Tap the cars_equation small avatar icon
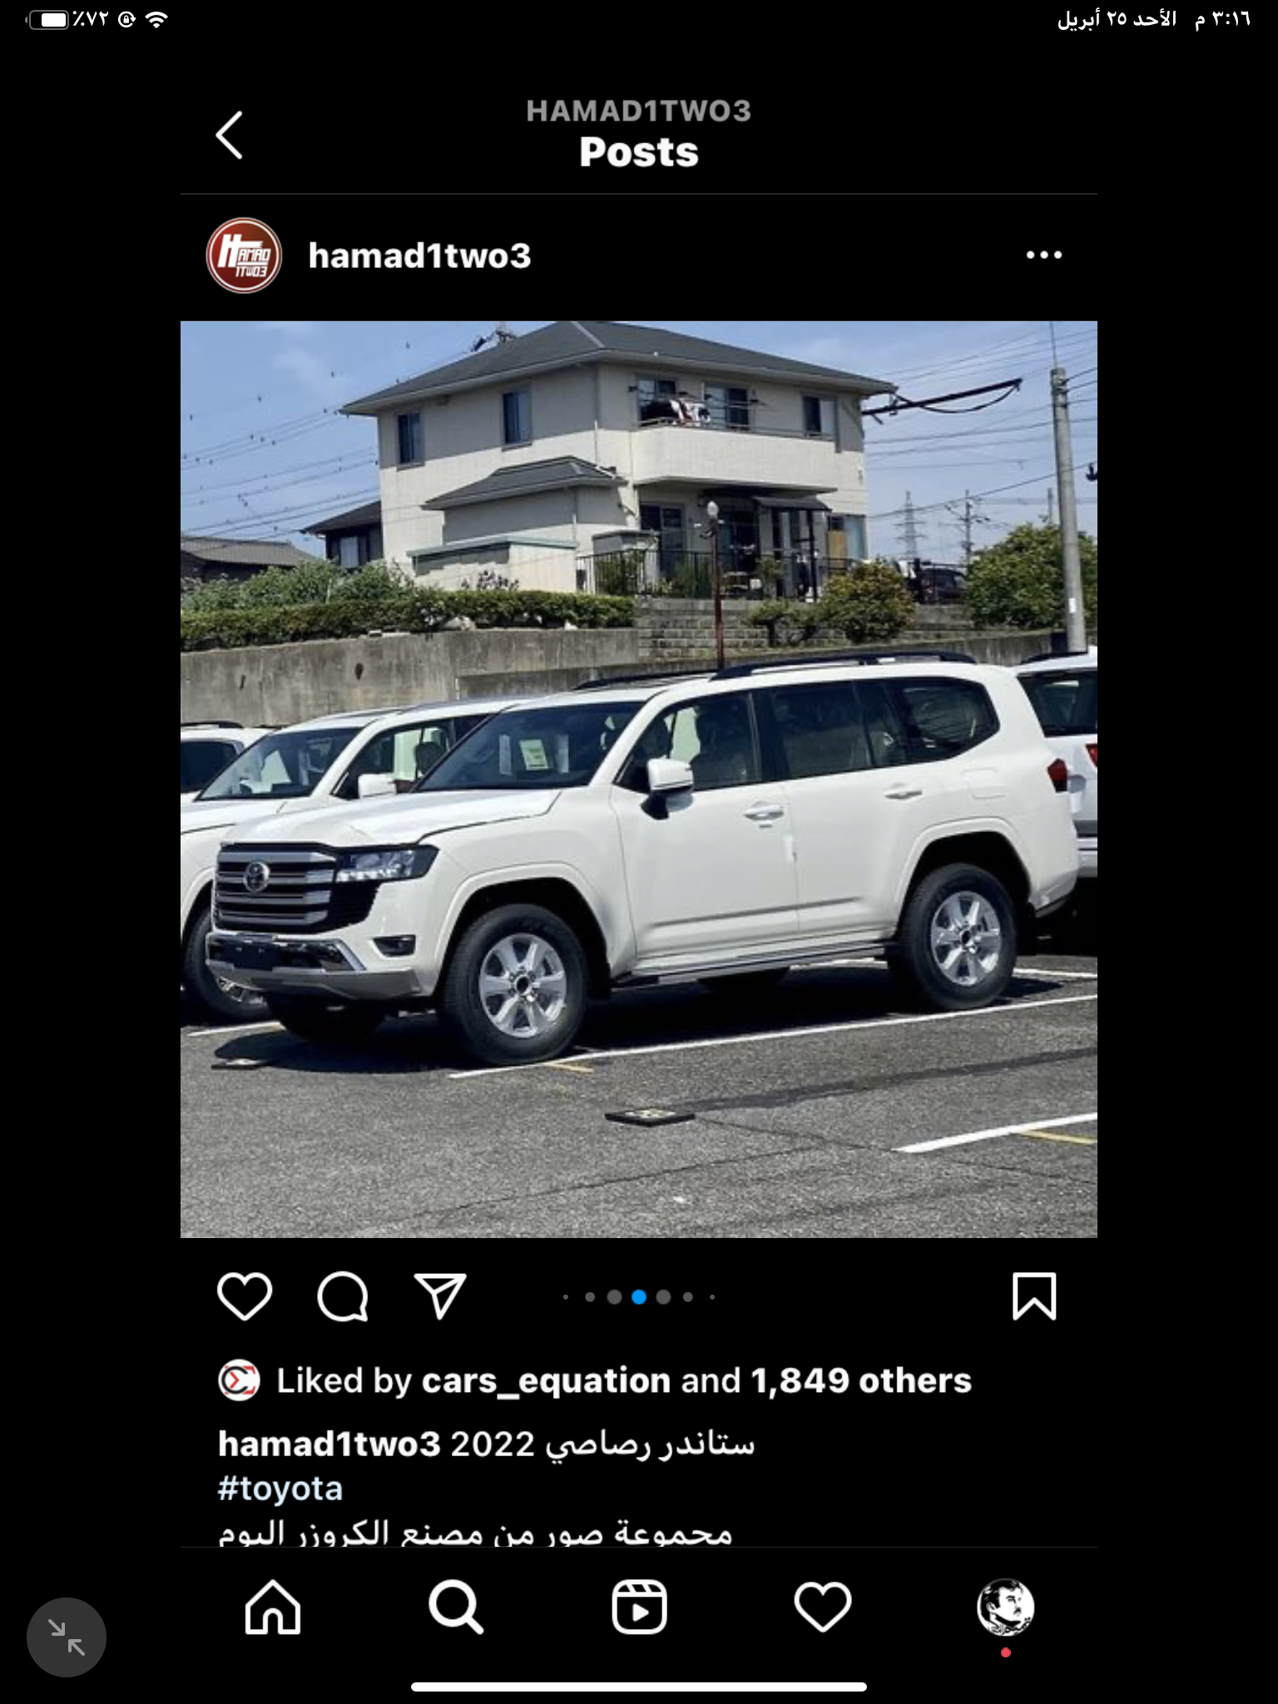The image size is (1278, 1704). pyautogui.click(x=239, y=1381)
